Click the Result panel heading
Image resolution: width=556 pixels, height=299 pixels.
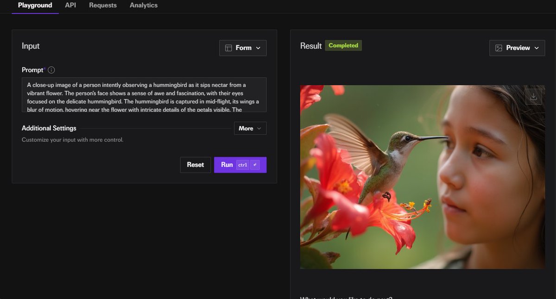(x=311, y=46)
